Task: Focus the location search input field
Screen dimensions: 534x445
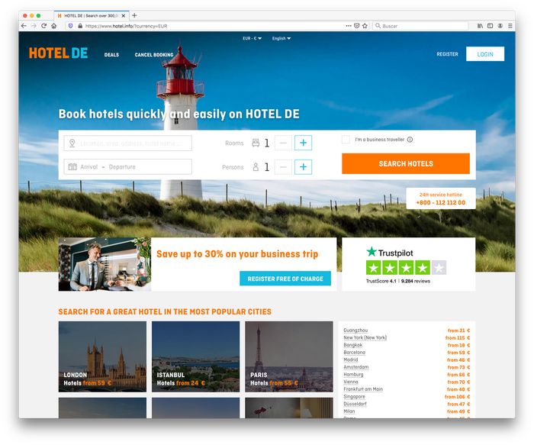Action: [127, 143]
